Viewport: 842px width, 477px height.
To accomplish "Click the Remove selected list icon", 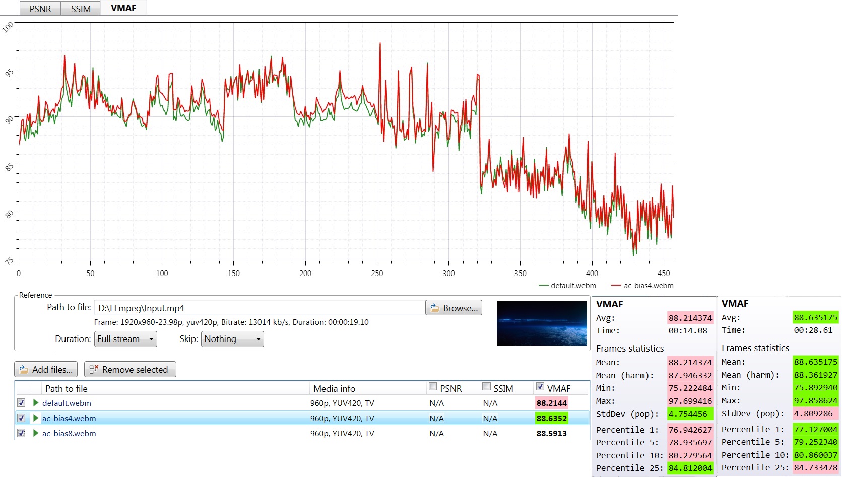I will coord(93,370).
